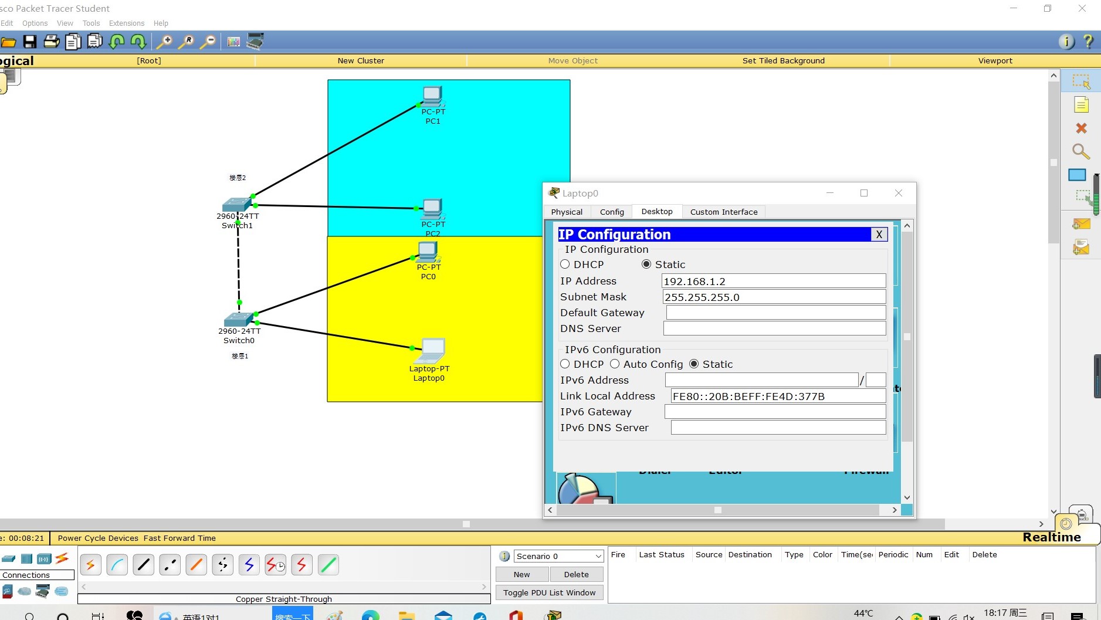Click the Switch0 device in the workspace

tap(238, 319)
